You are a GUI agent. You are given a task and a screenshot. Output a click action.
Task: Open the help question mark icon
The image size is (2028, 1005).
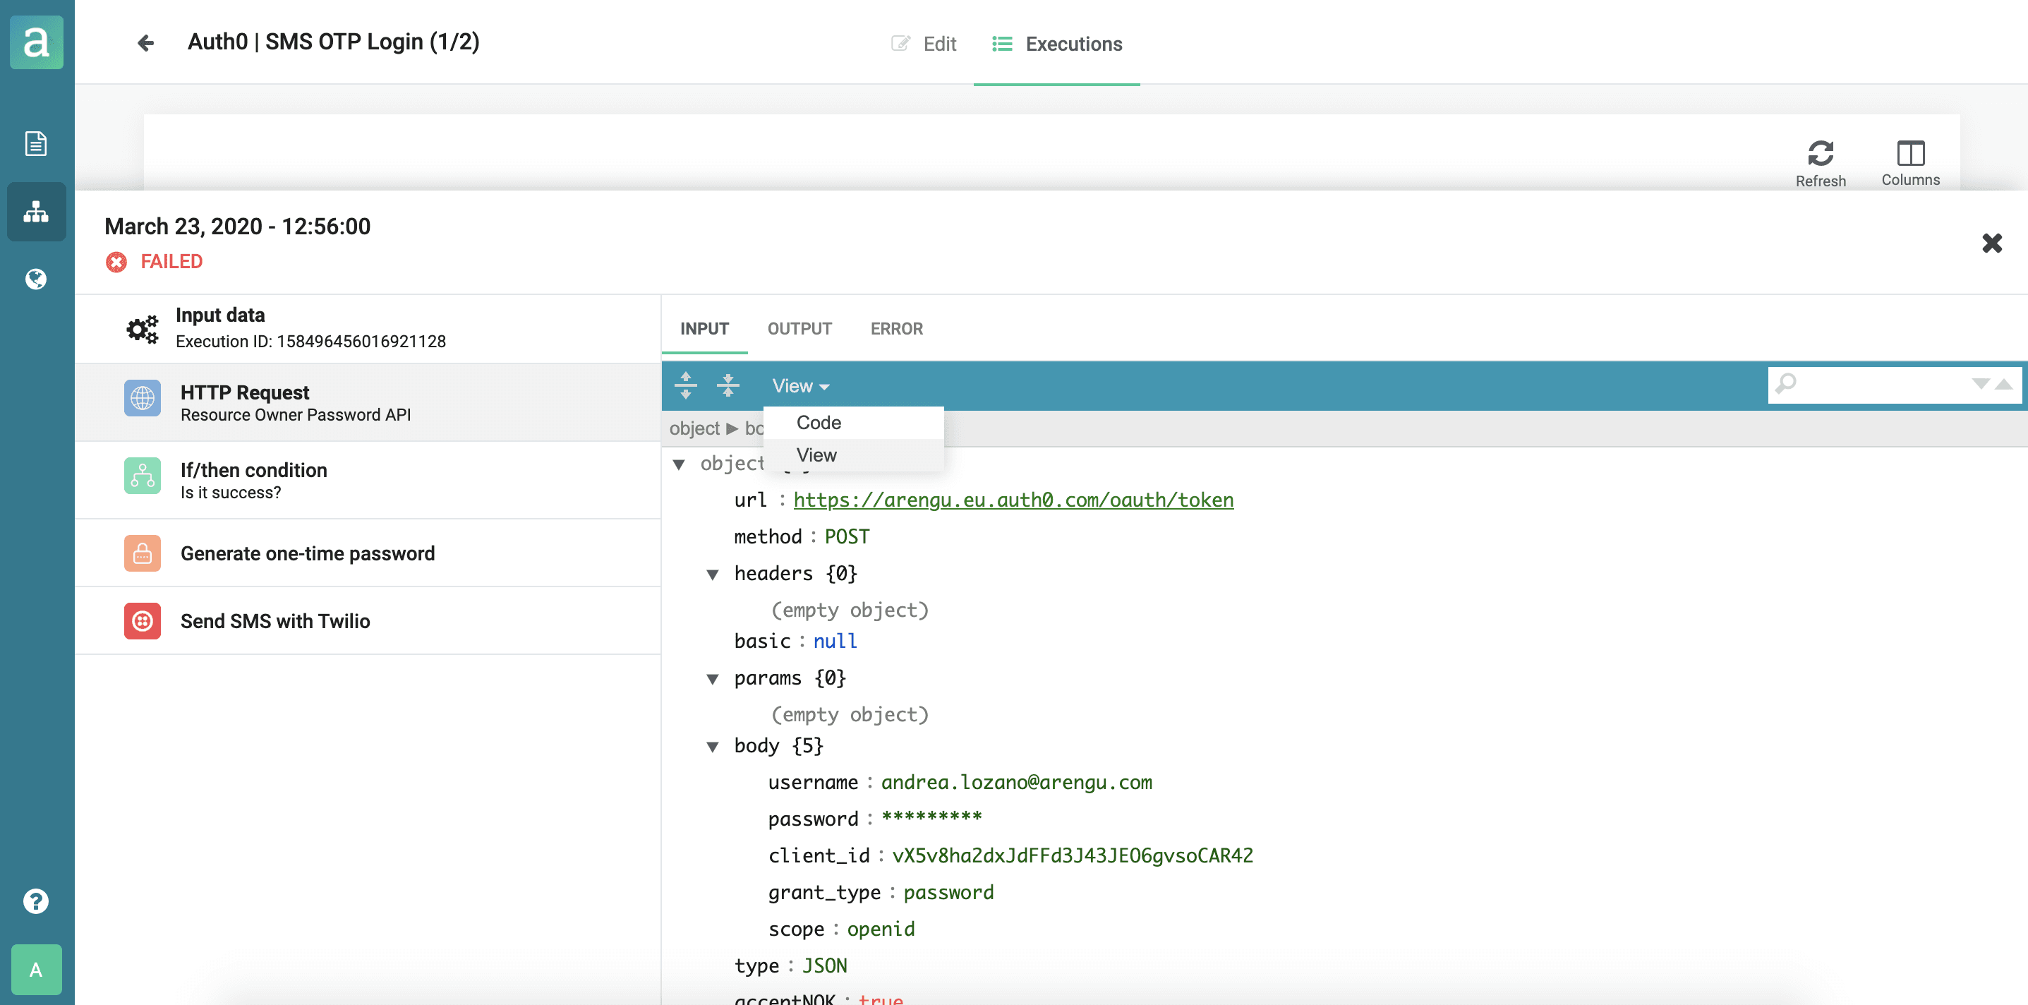point(36,901)
